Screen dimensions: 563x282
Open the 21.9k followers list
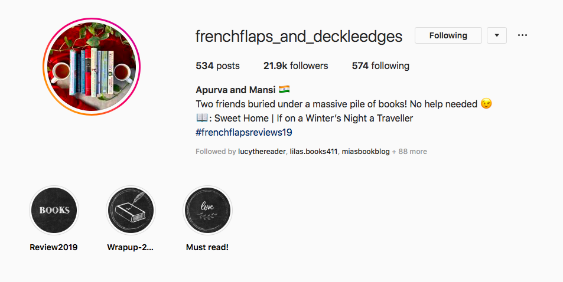click(296, 65)
